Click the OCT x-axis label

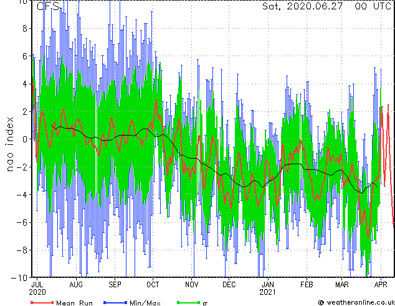point(153,285)
